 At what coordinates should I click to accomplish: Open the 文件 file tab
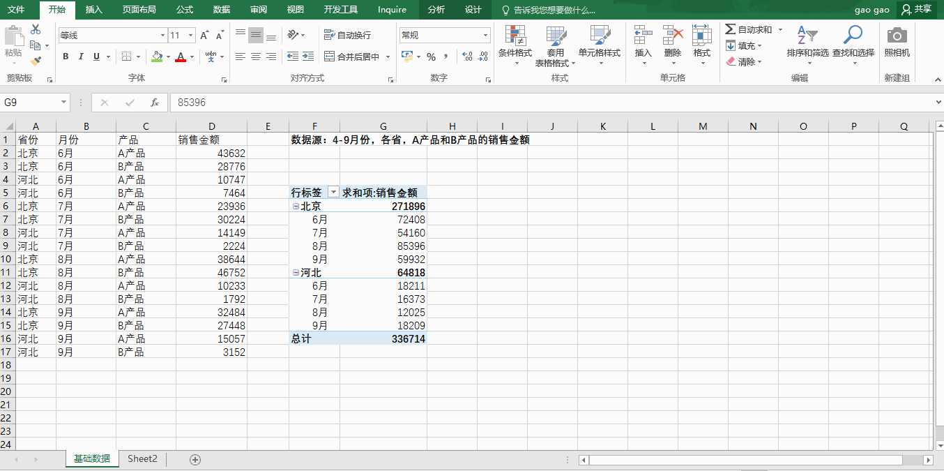pos(16,10)
